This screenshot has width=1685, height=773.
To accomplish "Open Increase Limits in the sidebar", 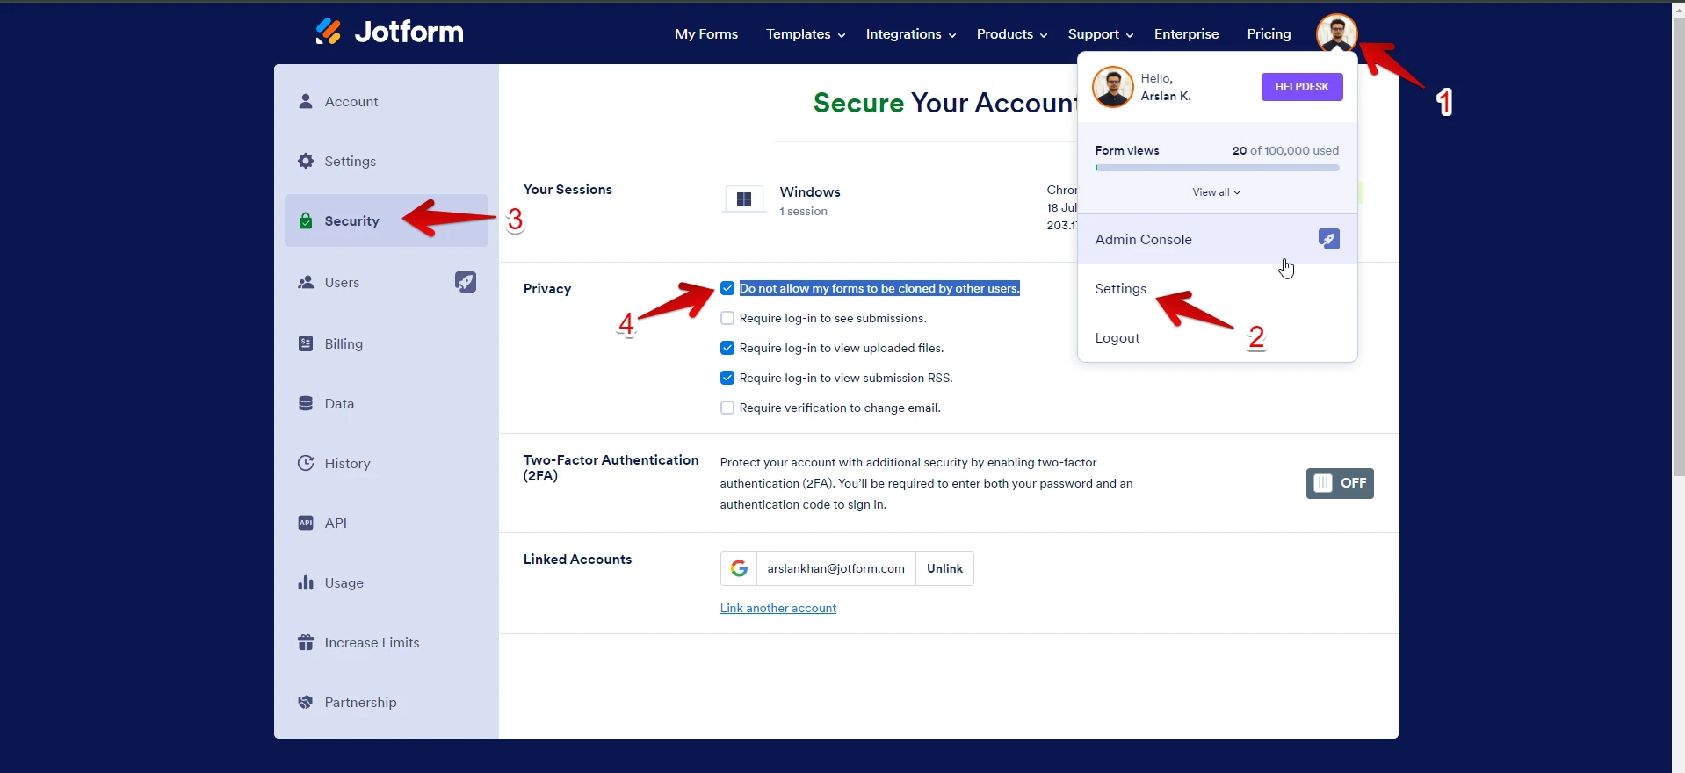I will (371, 643).
